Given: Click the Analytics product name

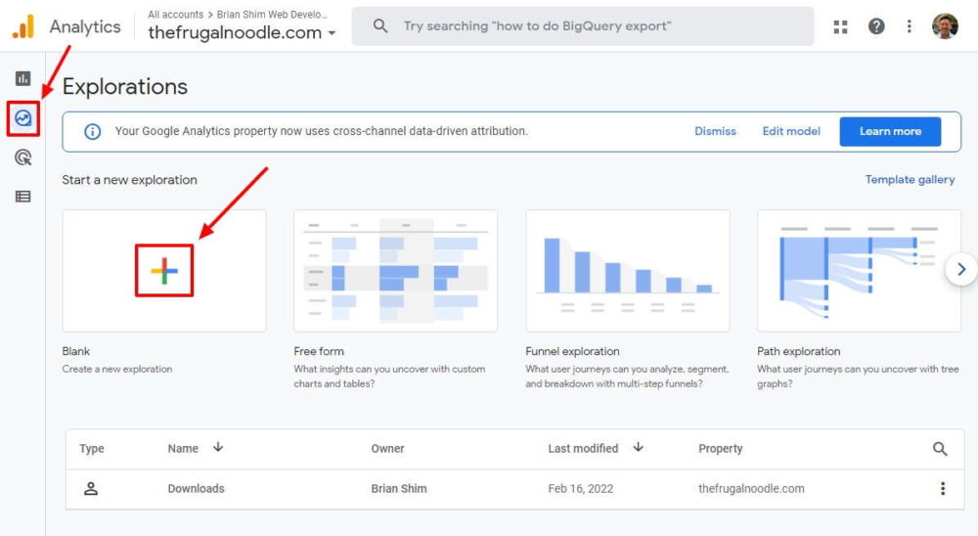Looking at the screenshot, I should pyautogui.click(x=85, y=26).
